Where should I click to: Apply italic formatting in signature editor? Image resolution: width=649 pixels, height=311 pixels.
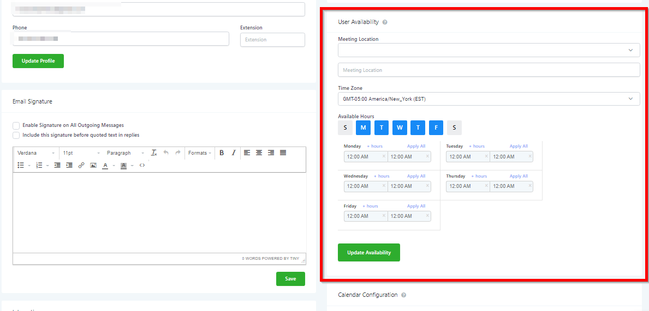pyautogui.click(x=234, y=153)
